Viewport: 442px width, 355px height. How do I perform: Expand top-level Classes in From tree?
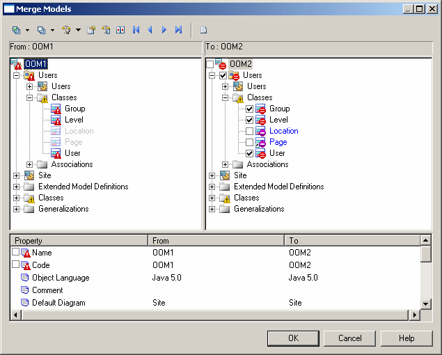tap(16, 198)
